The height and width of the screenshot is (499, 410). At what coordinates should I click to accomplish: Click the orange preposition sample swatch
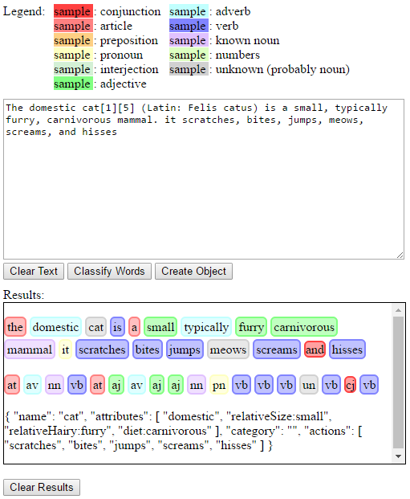74,40
